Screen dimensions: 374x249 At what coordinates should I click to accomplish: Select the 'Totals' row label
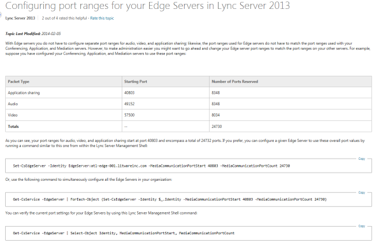(13, 126)
